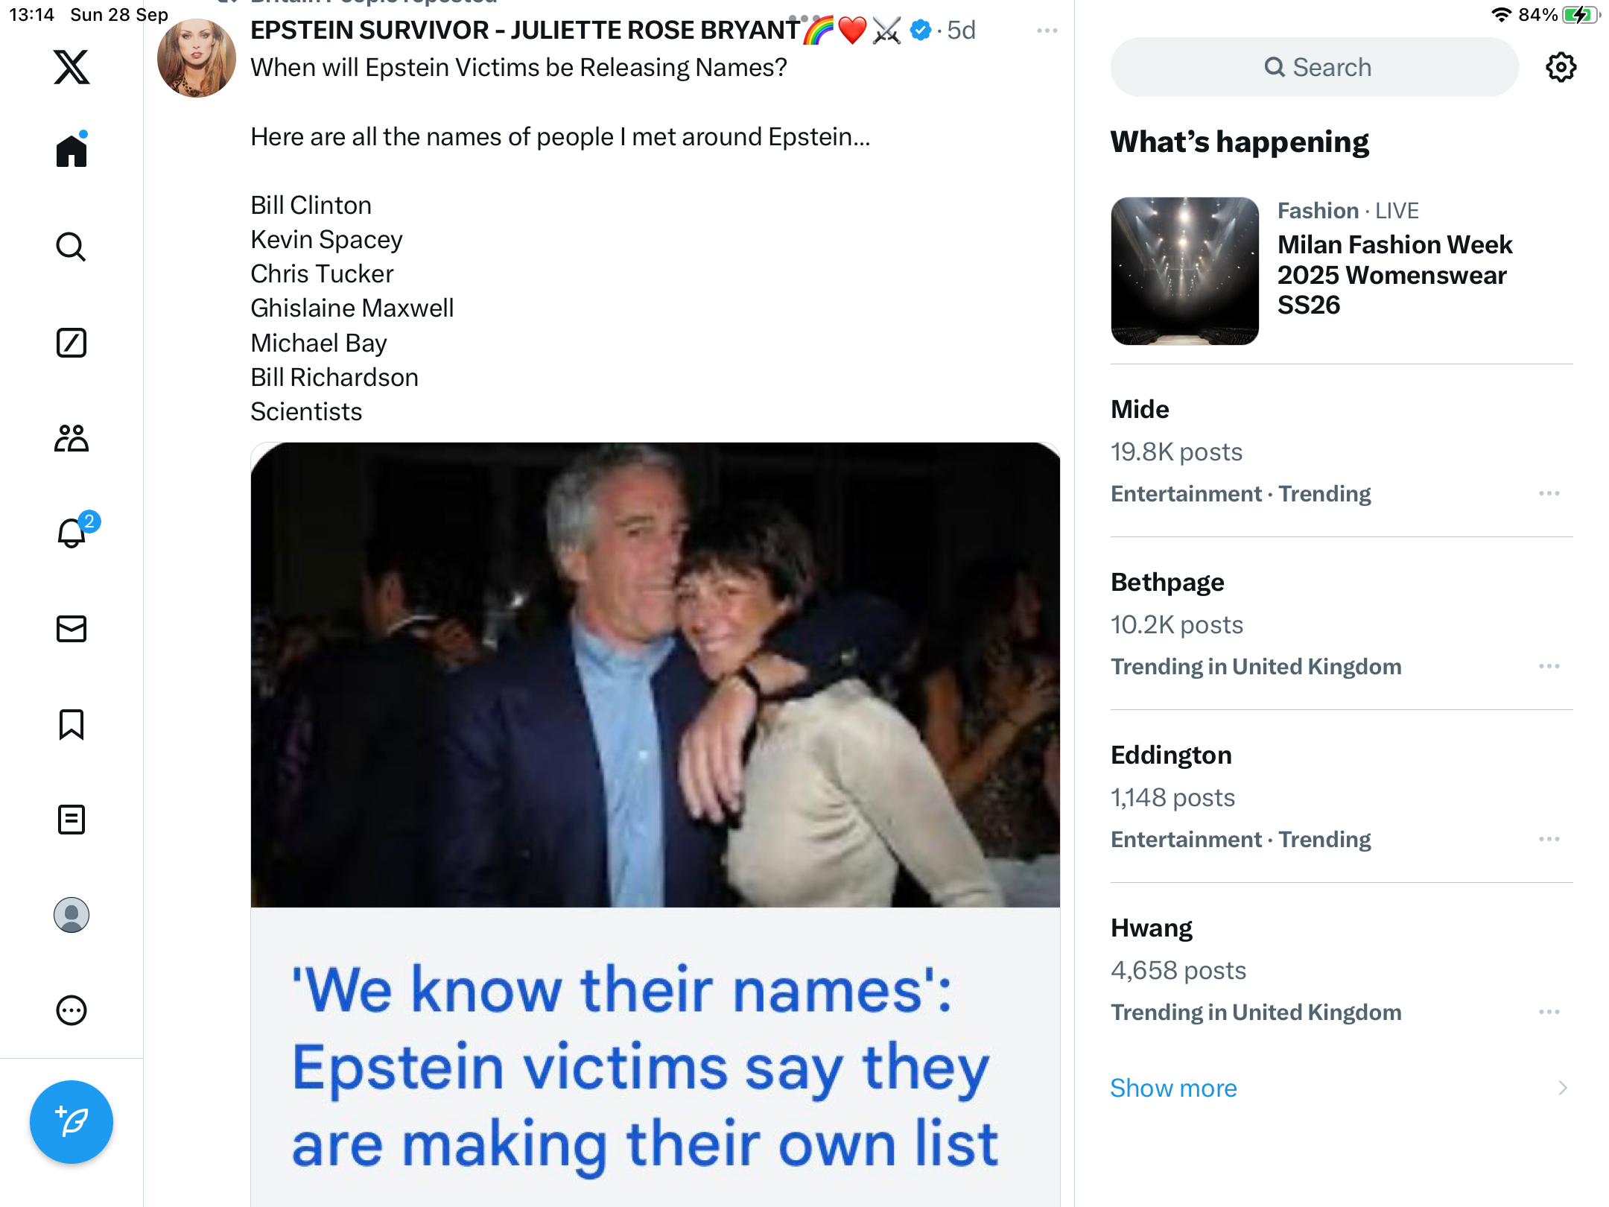Click the Search input field
1609x1207 pixels.
pos(1315,67)
